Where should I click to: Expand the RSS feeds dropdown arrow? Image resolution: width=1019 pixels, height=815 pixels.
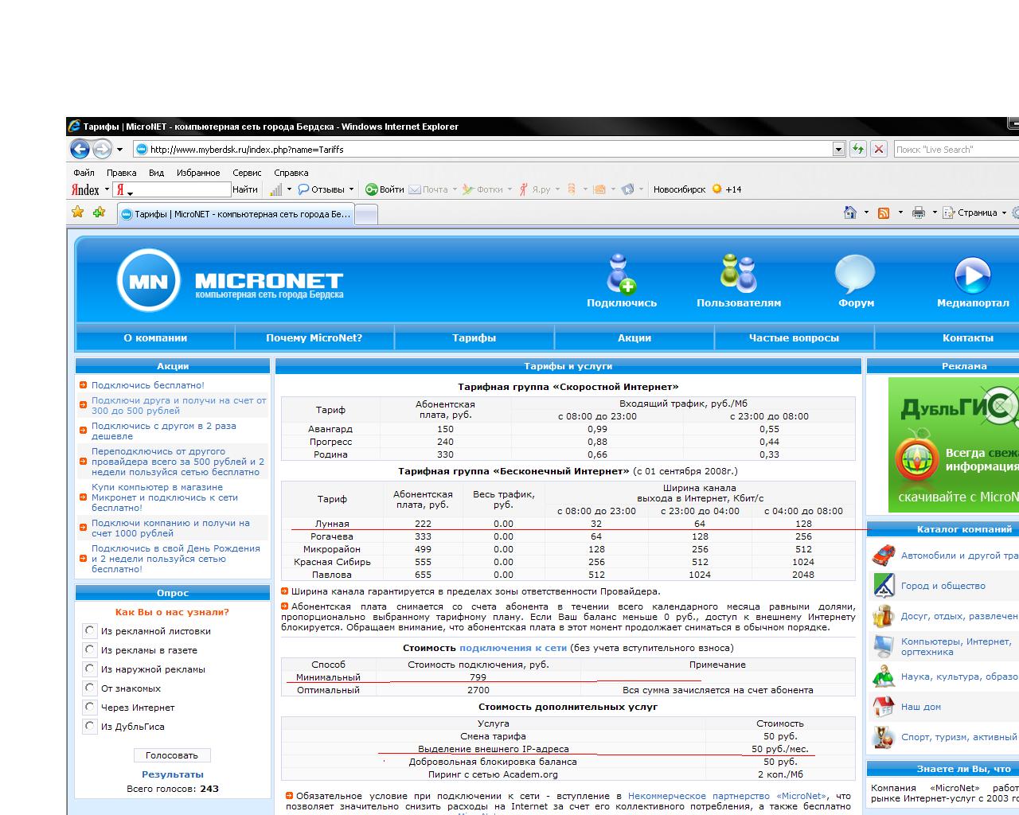coord(900,213)
